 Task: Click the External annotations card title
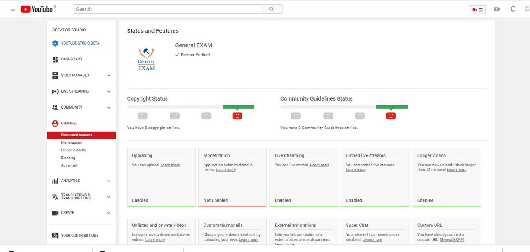tap(296, 225)
